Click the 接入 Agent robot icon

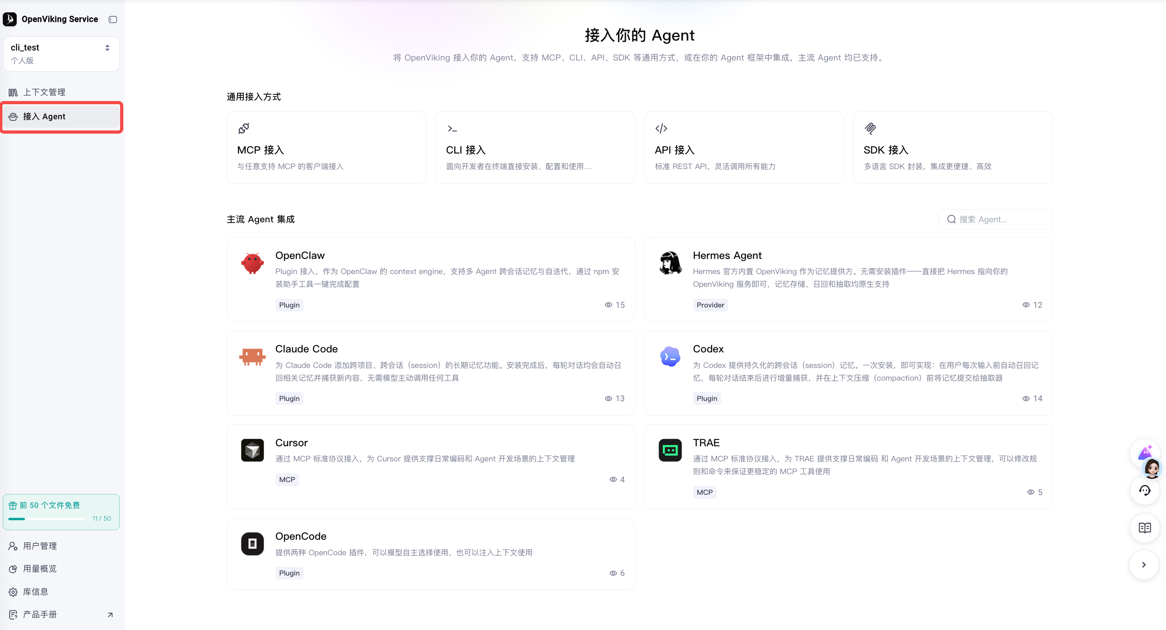pyautogui.click(x=13, y=117)
